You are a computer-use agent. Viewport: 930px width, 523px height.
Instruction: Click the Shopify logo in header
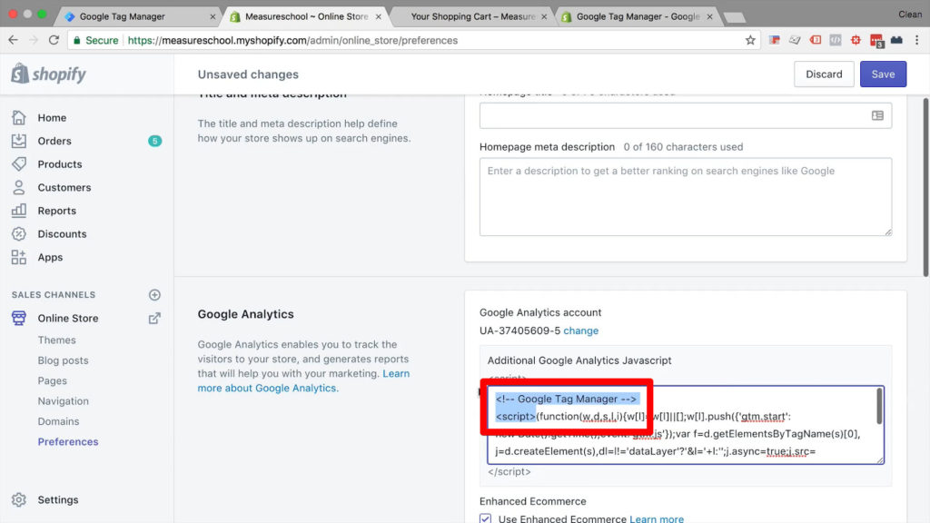click(x=49, y=74)
